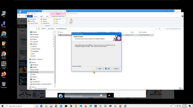This screenshot has width=193, height=108.
Task: Click This PC in the address bar breadcrumb
Action: (x=43, y=29)
